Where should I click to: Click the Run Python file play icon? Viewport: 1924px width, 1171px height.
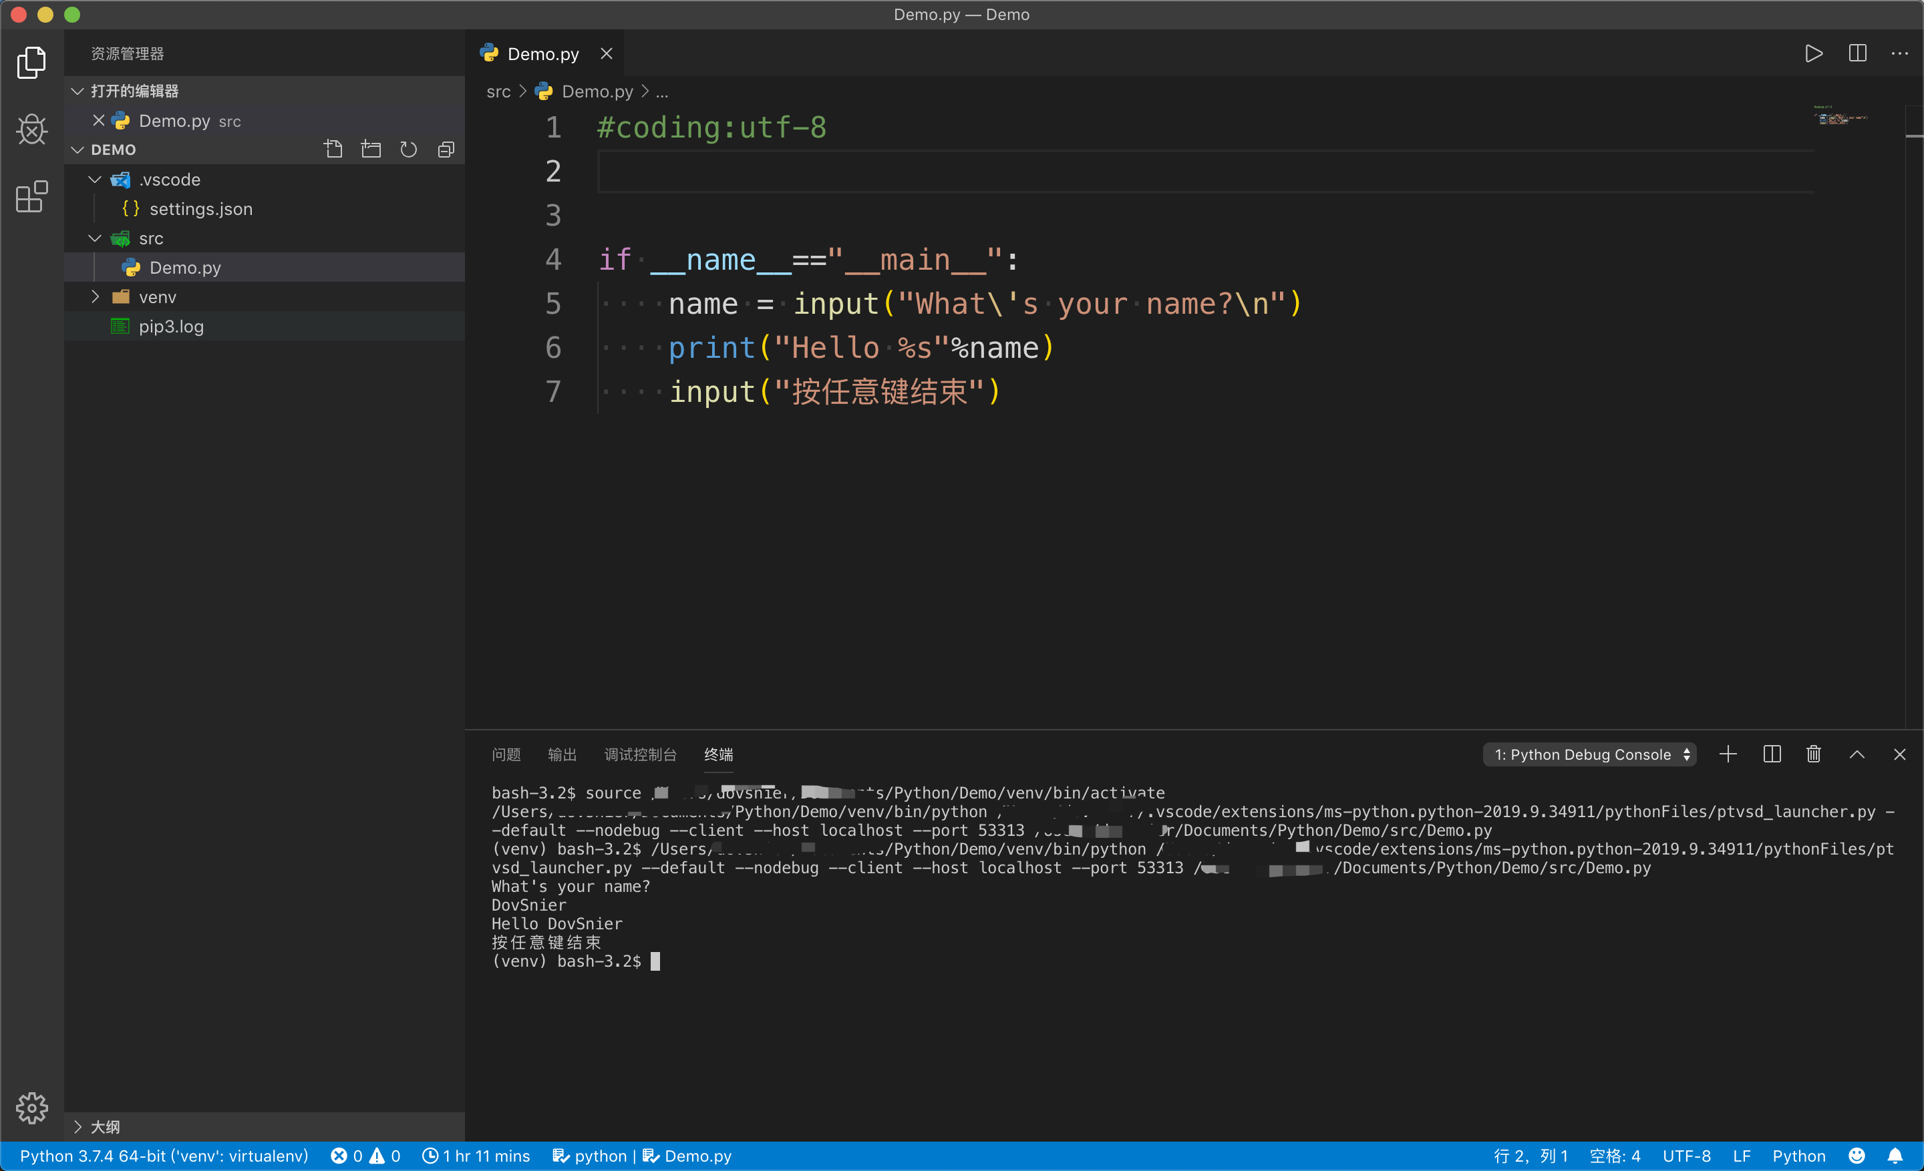(1813, 53)
